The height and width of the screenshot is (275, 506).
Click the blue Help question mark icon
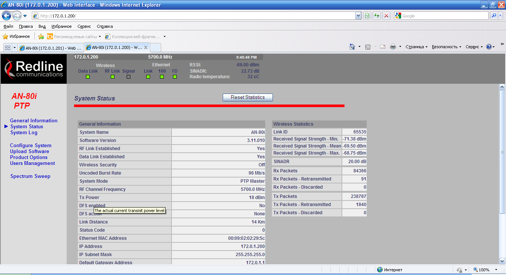(489, 47)
